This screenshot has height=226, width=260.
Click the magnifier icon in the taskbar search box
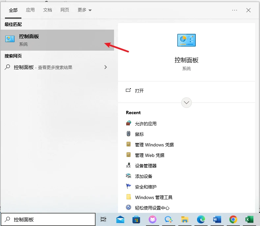[7, 219]
